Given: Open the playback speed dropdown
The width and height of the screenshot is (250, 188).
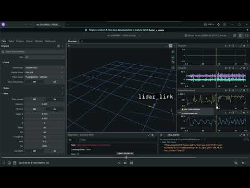Looking at the screenshot, I should coord(244,163).
